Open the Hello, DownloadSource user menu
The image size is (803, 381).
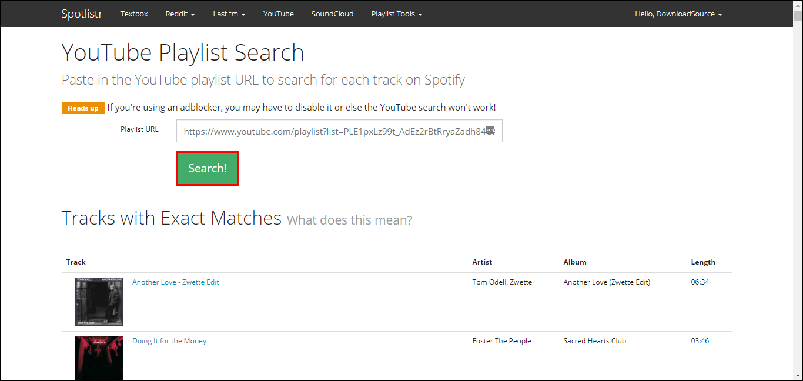(678, 14)
